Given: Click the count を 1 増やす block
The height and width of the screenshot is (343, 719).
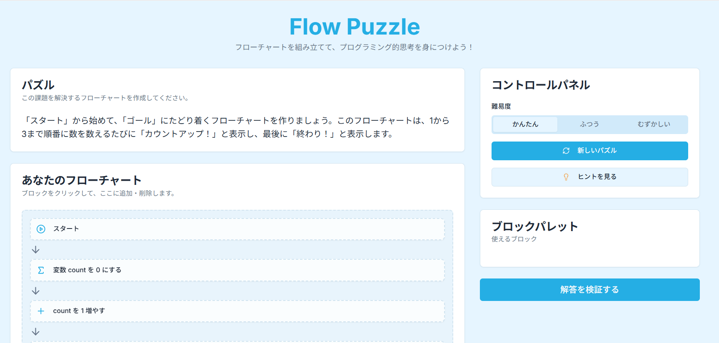Looking at the screenshot, I should (x=237, y=311).
